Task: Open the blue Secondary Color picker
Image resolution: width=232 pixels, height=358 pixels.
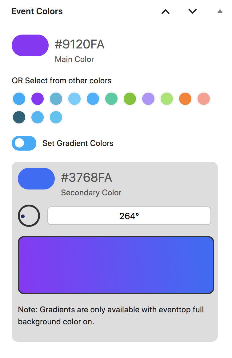Action: coord(36,179)
